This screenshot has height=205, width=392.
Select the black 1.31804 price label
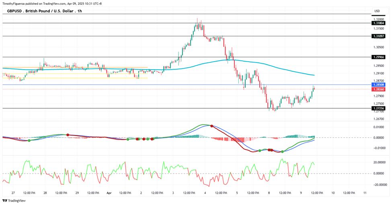(378, 23)
